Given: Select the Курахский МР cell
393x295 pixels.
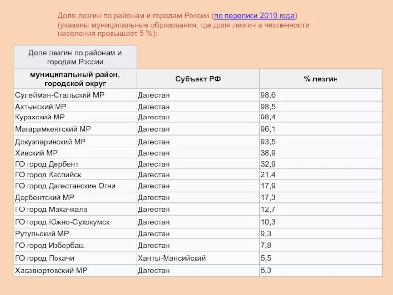Looking at the screenshot, I should click(75, 117).
